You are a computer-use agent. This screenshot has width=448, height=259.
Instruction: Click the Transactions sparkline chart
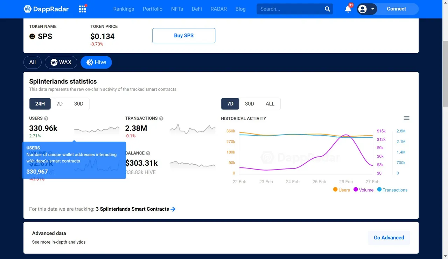pos(193,129)
